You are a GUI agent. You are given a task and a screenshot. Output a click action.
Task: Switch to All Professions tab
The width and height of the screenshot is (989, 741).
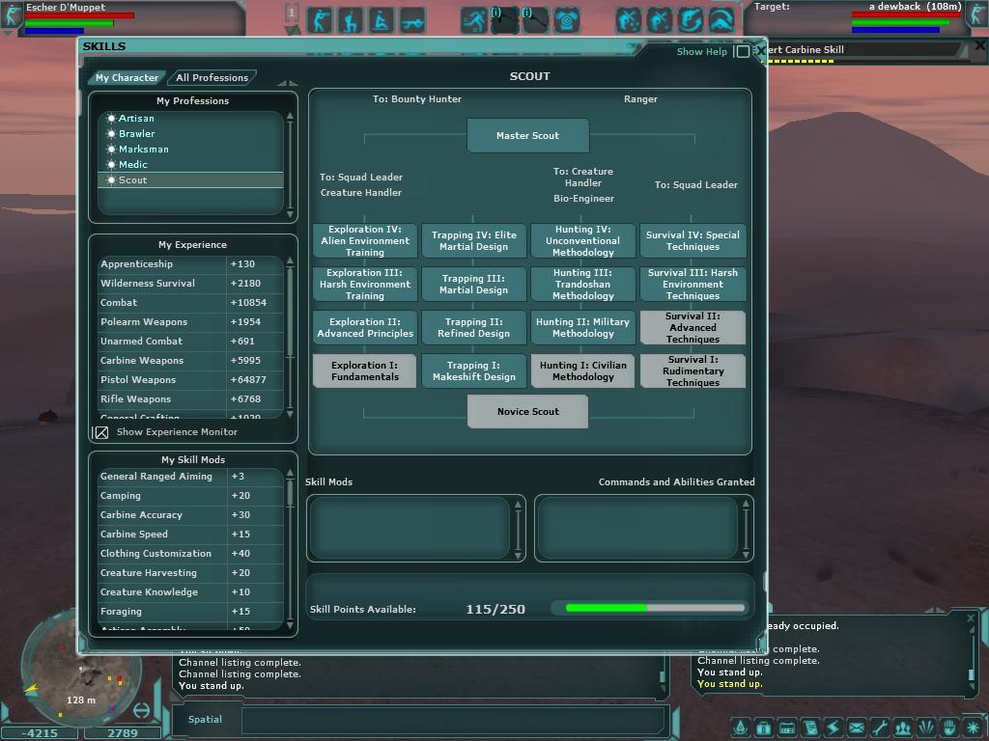point(212,77)
